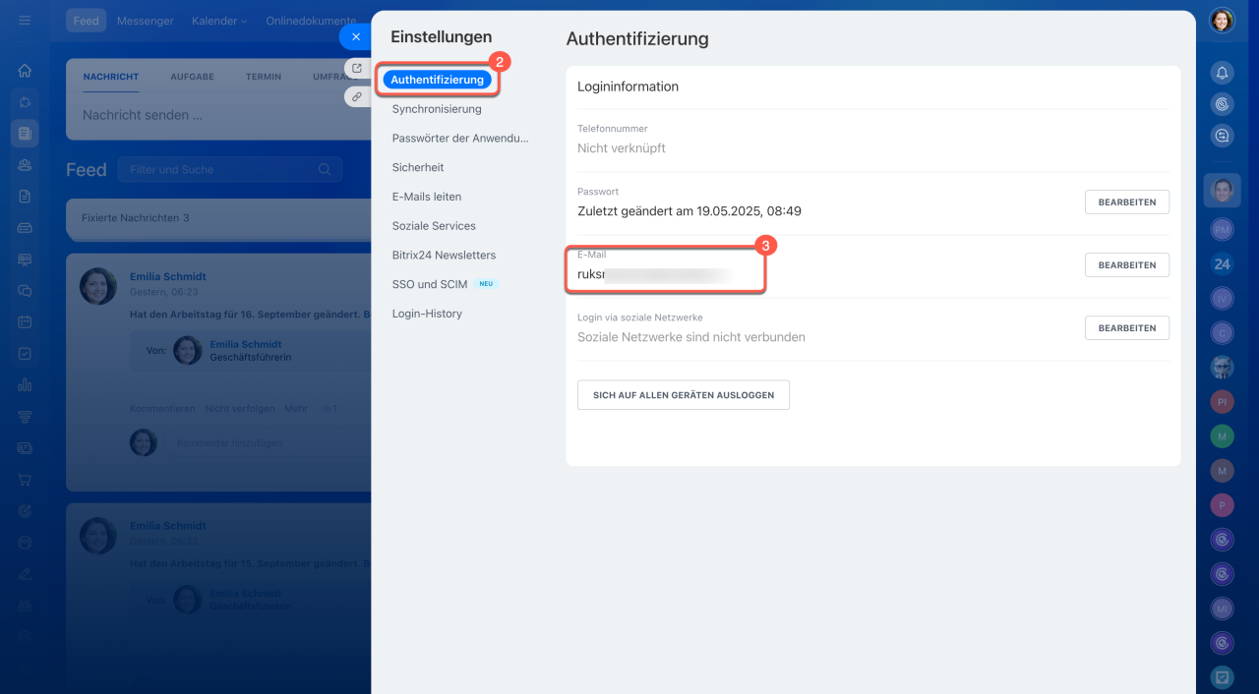Open SSO und SCIM section
This screenshot has width=1259, height=694.
pos(430,284)
